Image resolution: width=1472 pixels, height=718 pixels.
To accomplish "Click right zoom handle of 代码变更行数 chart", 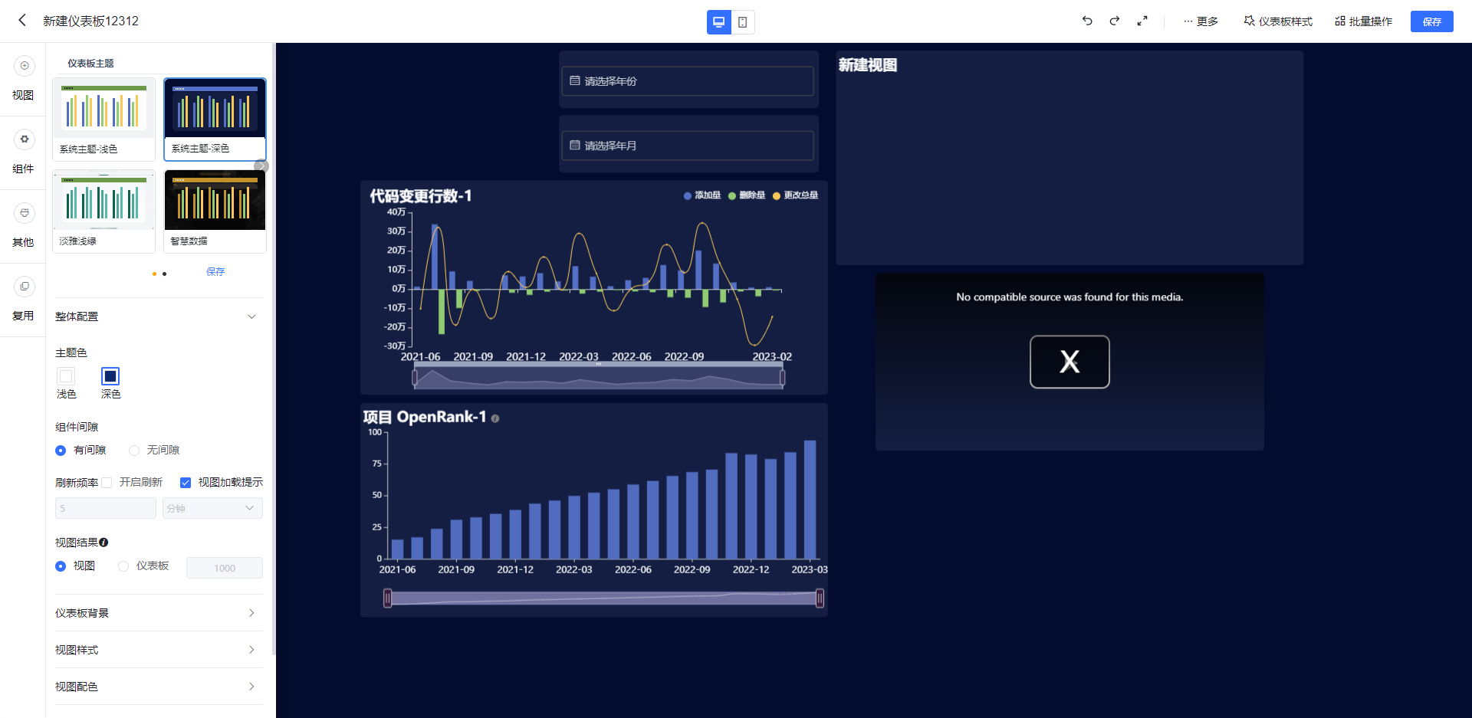I will [x=782, y=377].
